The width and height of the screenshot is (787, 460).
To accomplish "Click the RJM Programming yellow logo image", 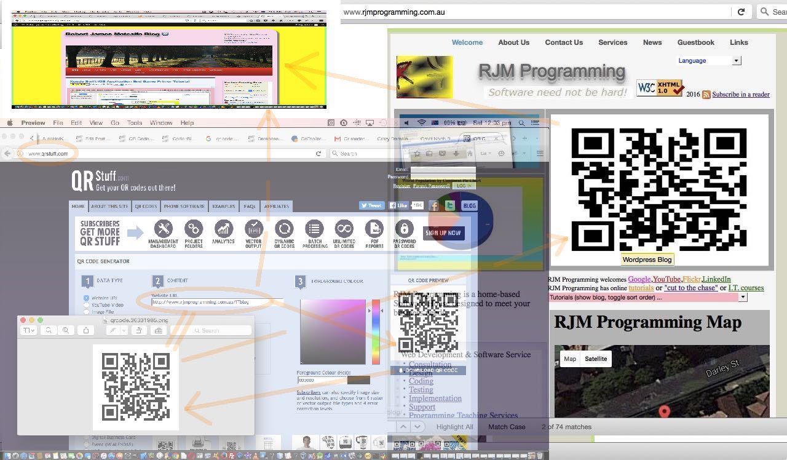I will coord(424,77).
